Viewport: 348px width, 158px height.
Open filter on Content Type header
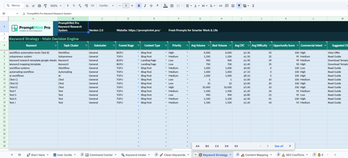(166, 45)
